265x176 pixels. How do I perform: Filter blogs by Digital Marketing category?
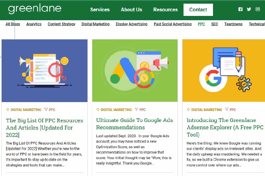coord(95,24)
